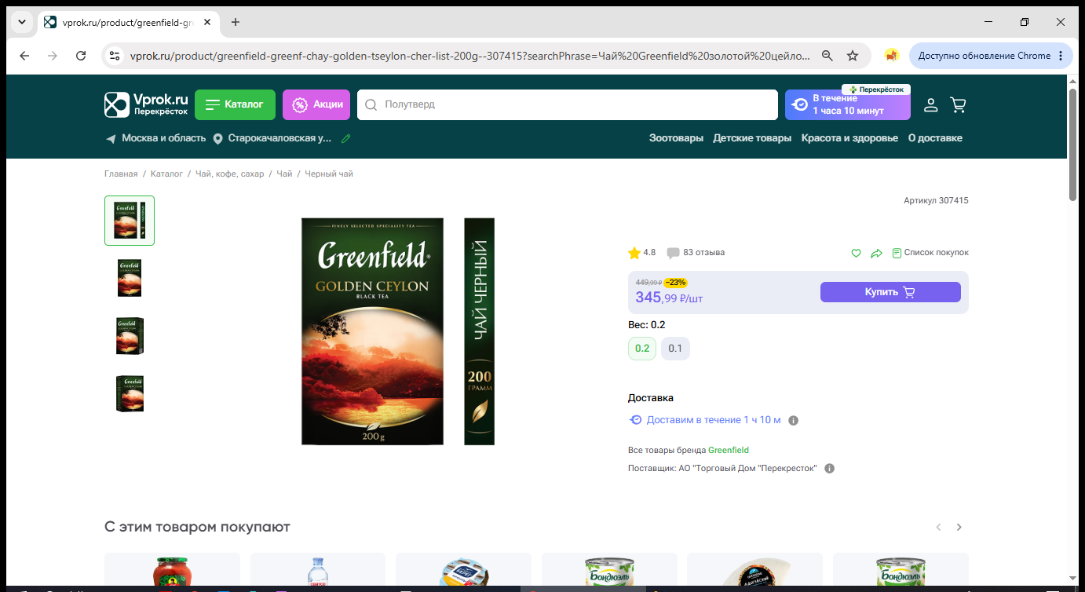Select the first product thumbnail with green border
1085x592 pixels.
(x=130, y=221)
